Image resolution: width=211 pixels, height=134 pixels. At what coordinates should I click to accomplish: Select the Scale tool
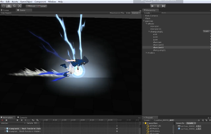coord(20,6)
